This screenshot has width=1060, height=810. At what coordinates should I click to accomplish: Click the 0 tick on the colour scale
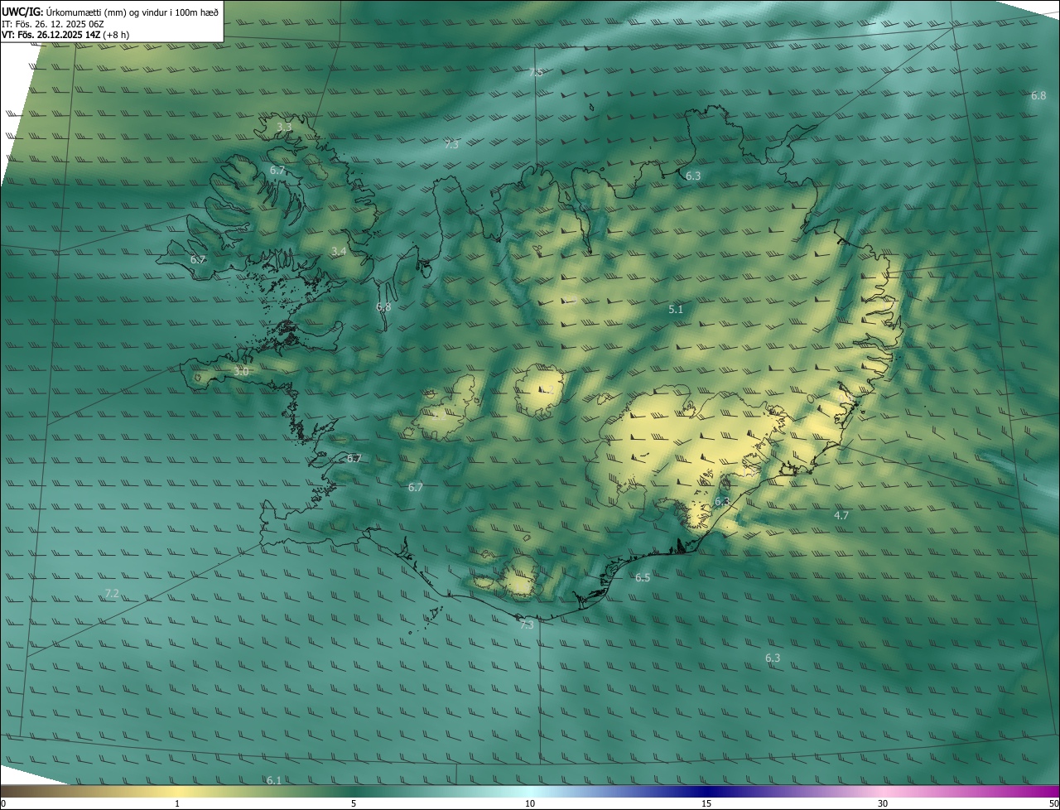point(3,803)
